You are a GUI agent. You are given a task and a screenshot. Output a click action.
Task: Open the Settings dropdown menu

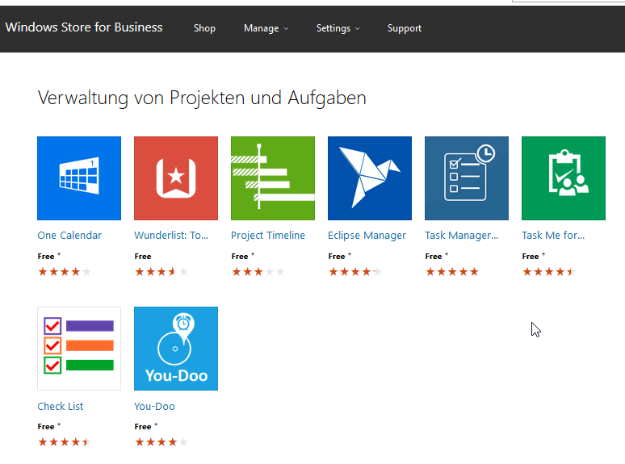coord(338,28)
